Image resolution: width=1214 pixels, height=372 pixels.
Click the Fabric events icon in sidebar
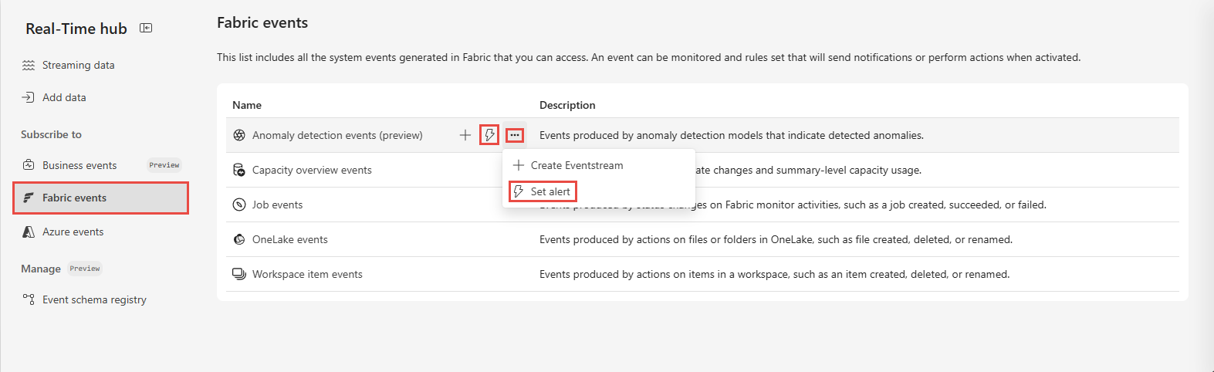(29, 198)
